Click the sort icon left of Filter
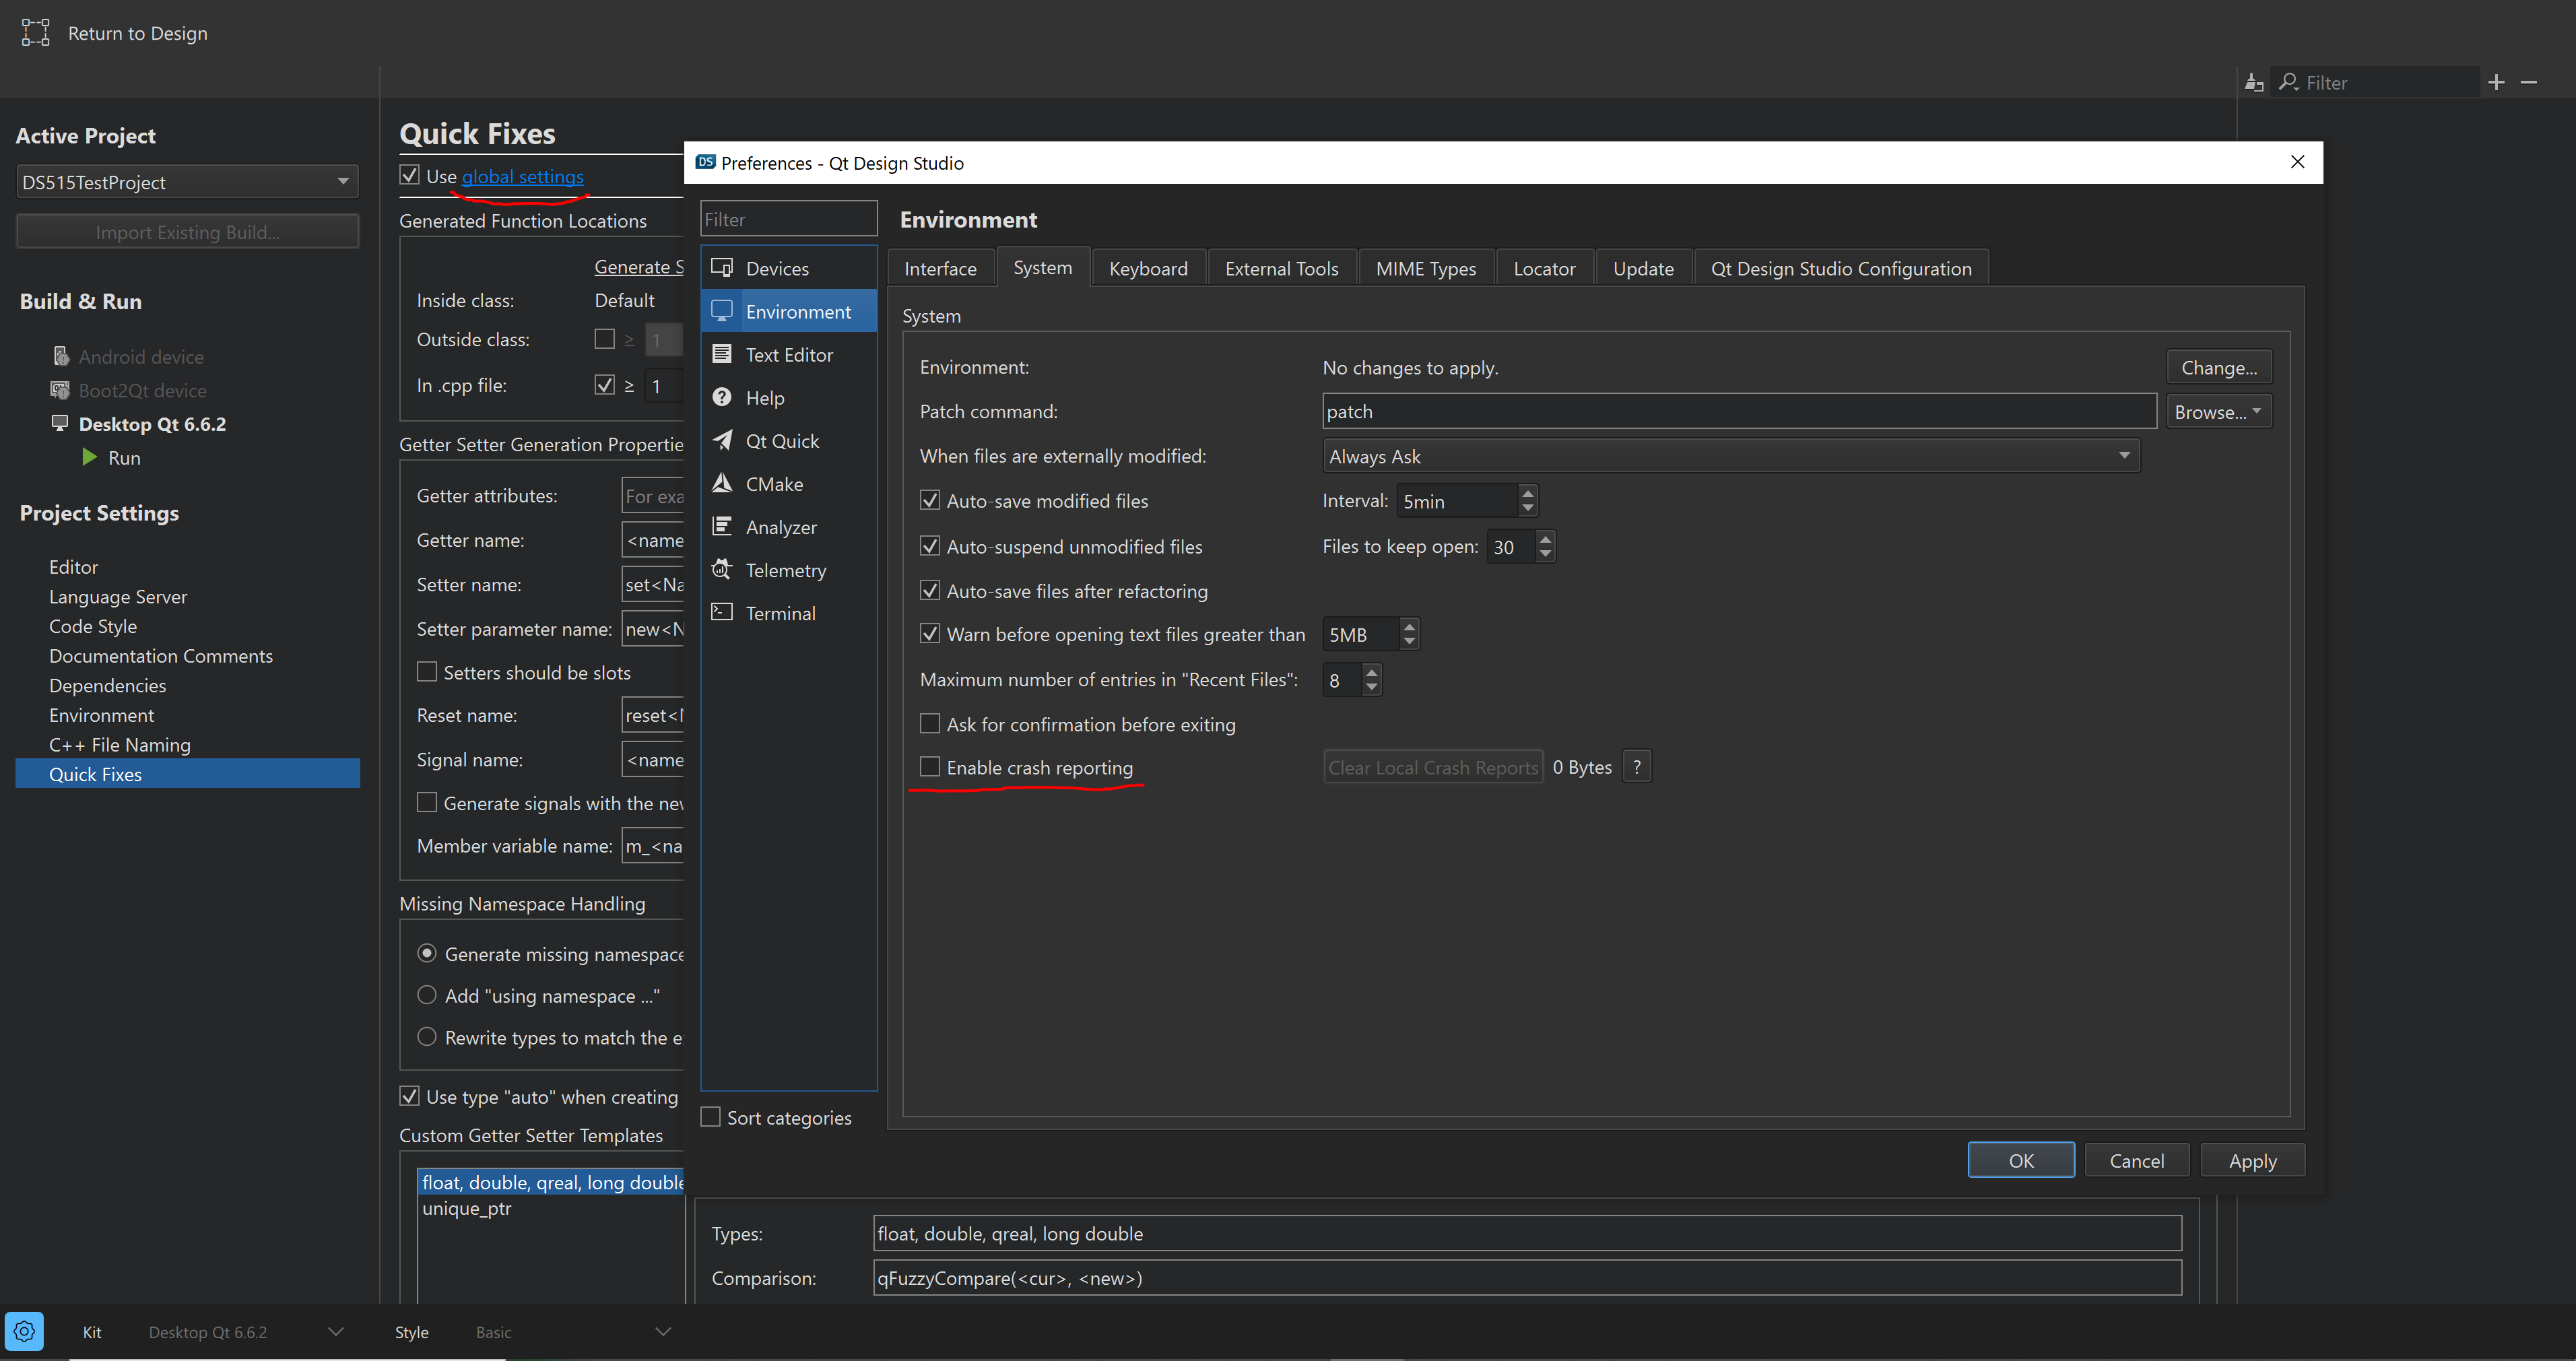The image size is (2576, 1361). [x=2254, y=82]
